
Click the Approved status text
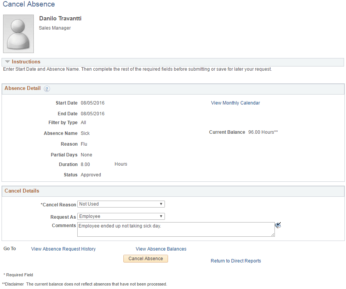pyautogui.click(x=91, y=174)
